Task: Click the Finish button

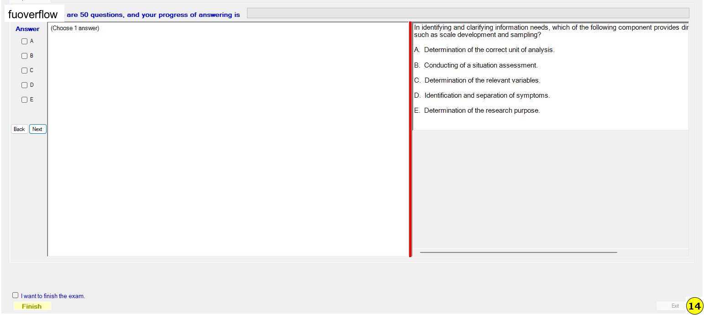Action: click(x=32, y=306)
